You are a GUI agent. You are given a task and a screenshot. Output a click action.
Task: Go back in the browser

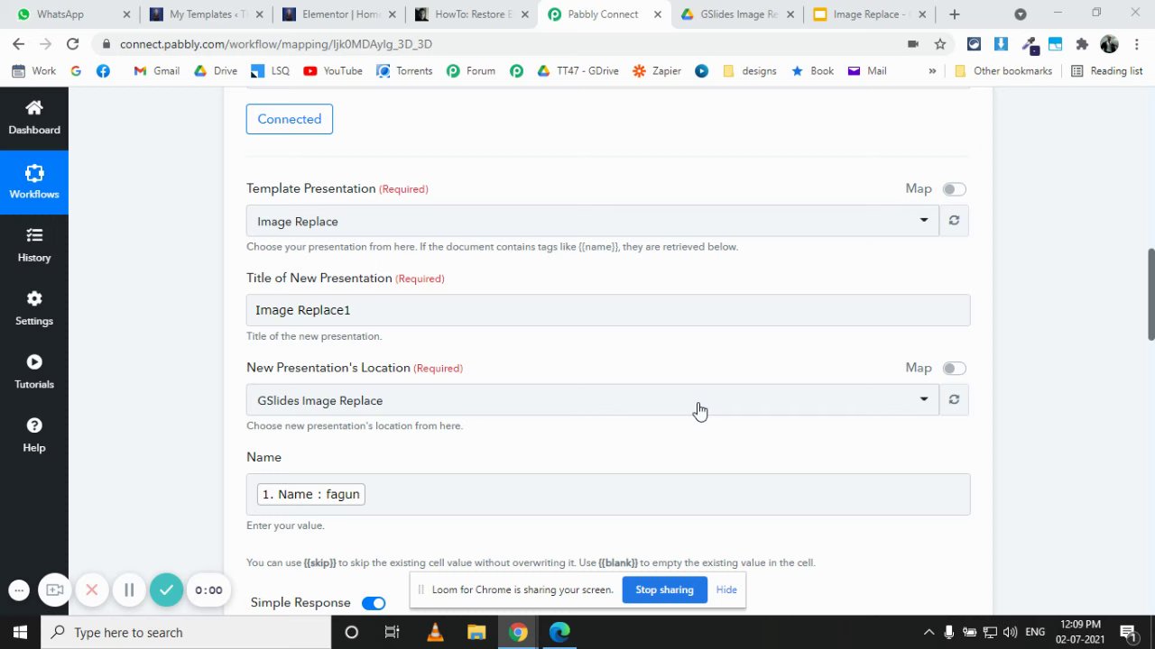[x=18, y=44]
